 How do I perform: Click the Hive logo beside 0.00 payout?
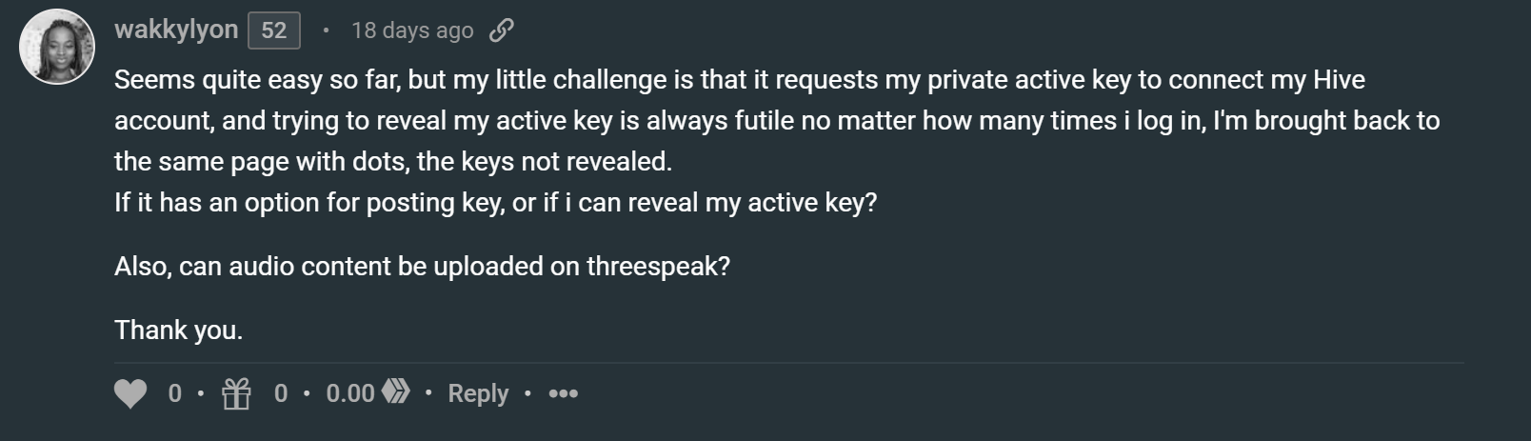396,391
